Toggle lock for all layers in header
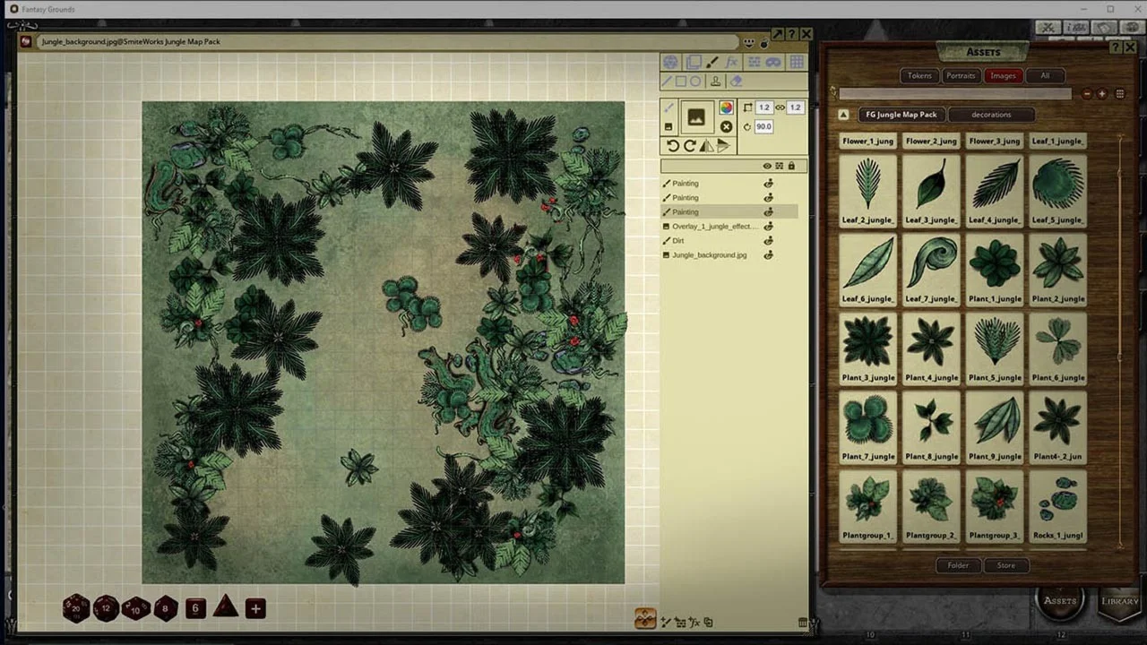This screenshot has width=1147, height=645. pos(791,166)
